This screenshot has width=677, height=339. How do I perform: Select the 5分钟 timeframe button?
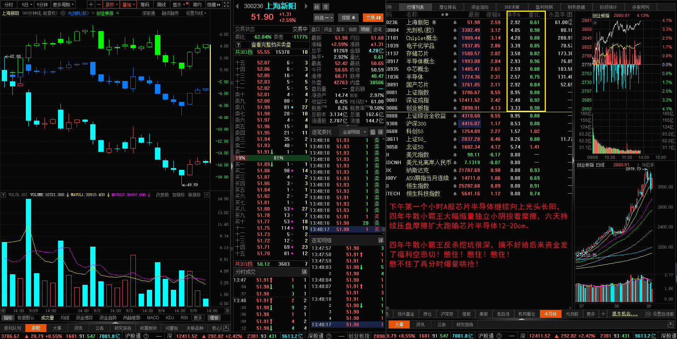coord(42,5)
